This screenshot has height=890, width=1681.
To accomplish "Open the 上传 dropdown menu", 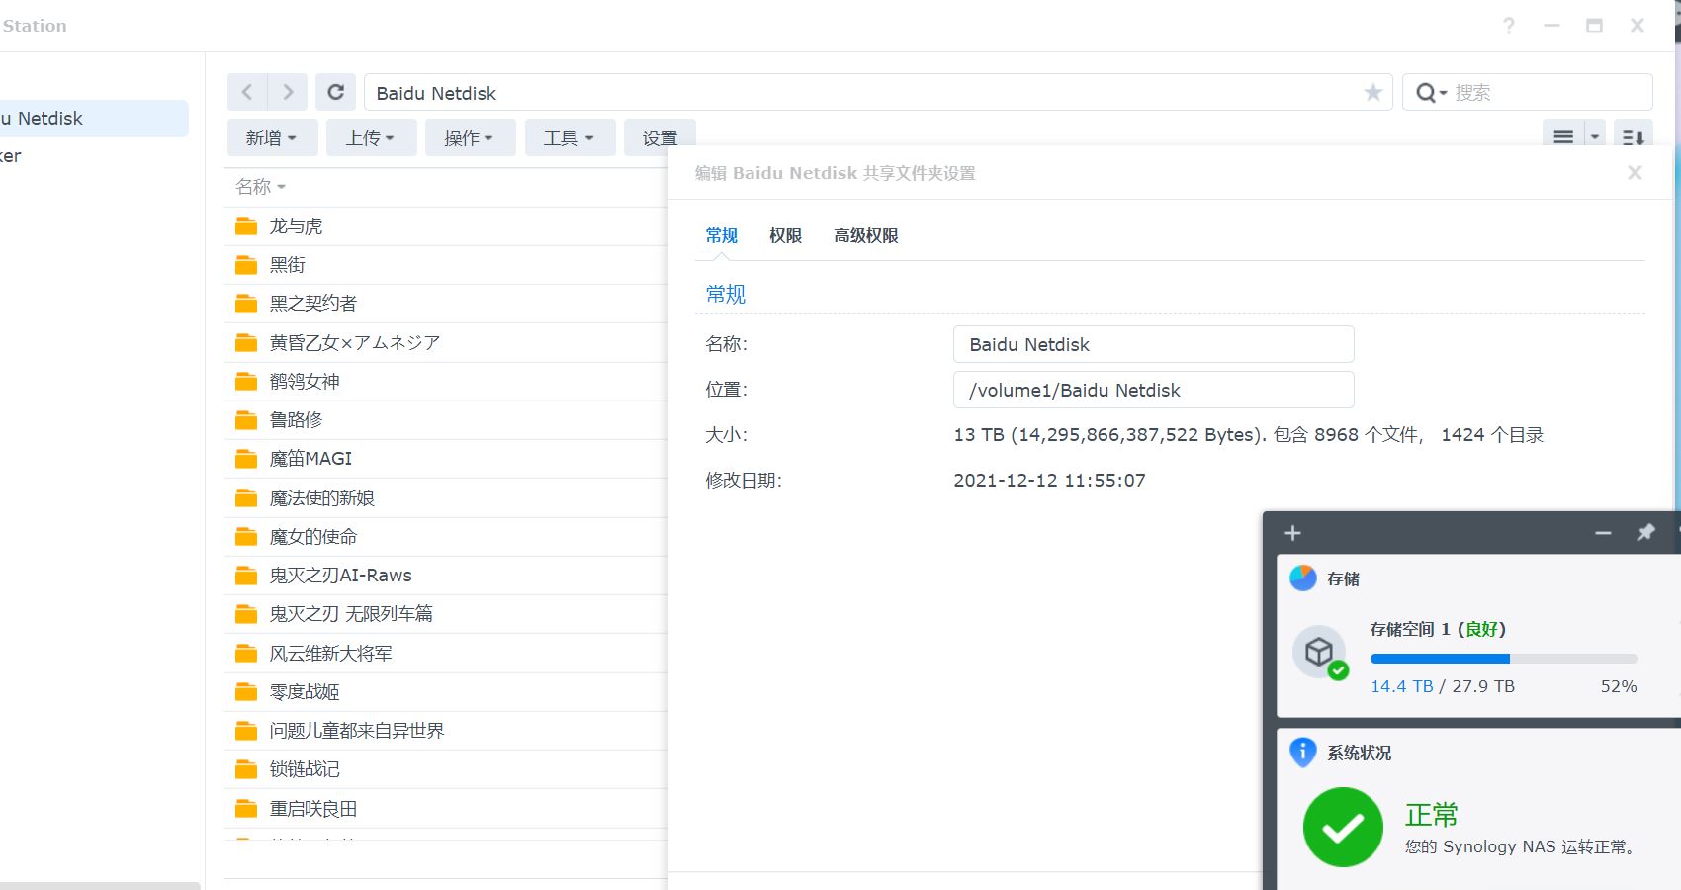I will click(x=371, y=137).
